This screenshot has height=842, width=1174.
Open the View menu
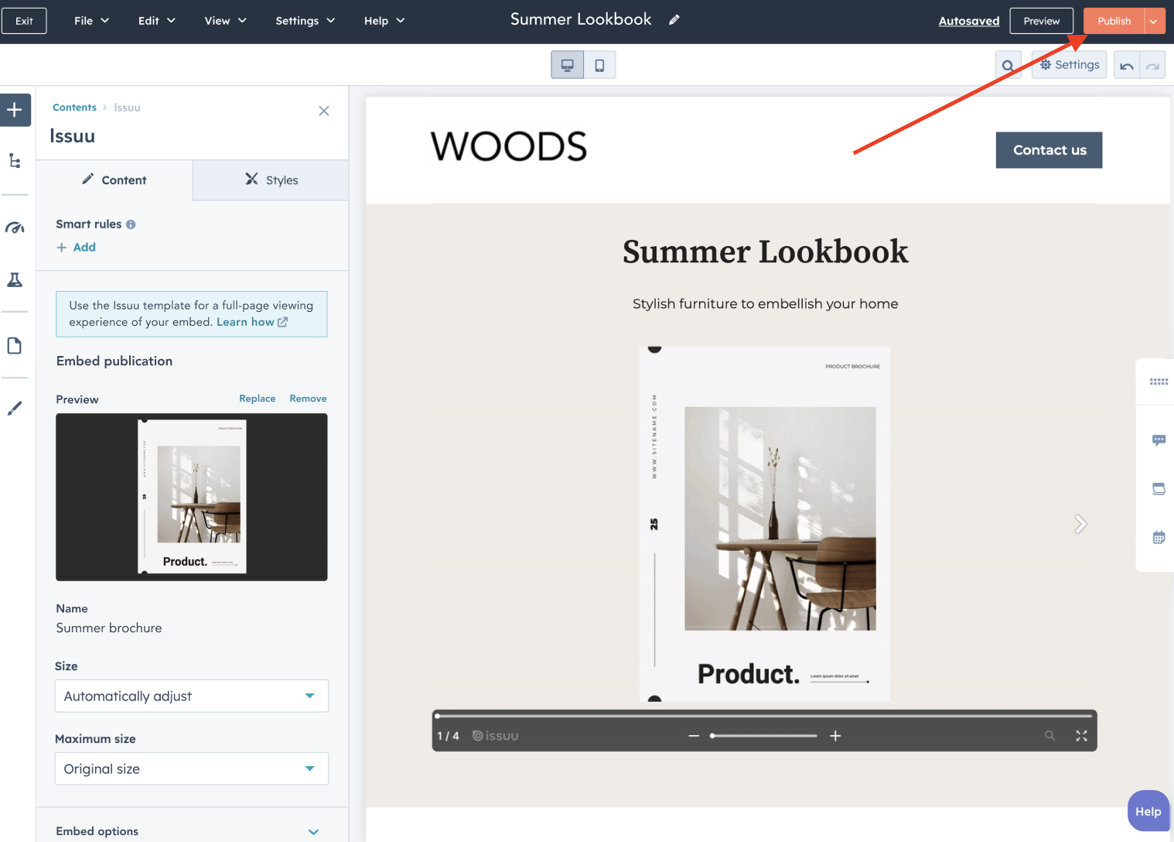click(x=225, y=21)
